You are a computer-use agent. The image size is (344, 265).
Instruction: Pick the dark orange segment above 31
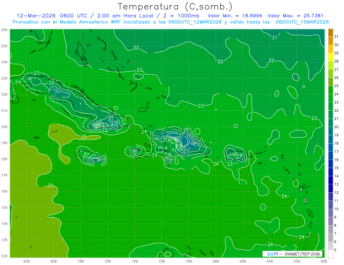pyautogui.click(x=331, y=33)
